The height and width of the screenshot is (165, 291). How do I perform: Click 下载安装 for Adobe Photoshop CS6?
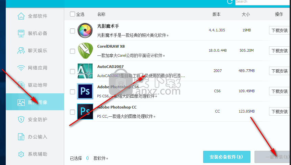click(x=279, y=91)
